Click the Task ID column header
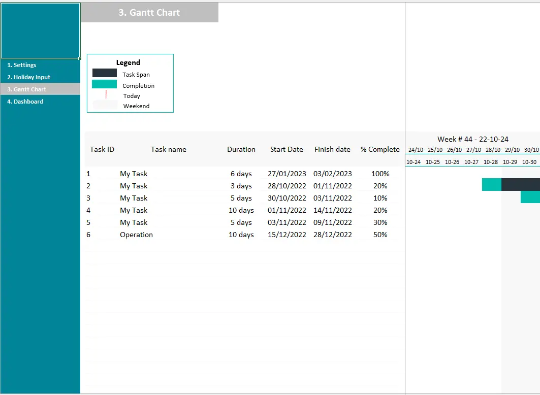The image size is (540, 395). click(102, 149)
